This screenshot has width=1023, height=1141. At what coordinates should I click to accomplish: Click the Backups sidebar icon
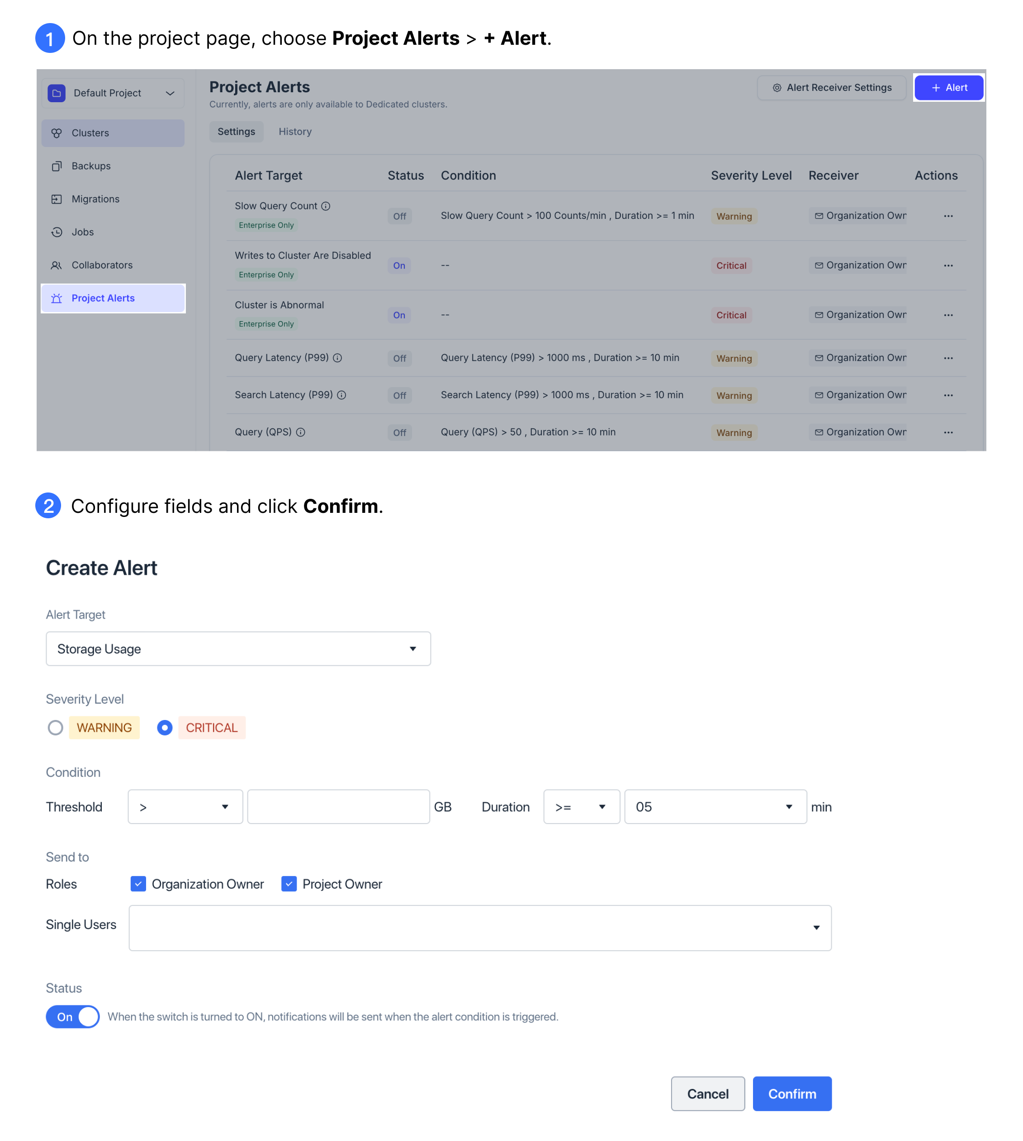point(56,165)
